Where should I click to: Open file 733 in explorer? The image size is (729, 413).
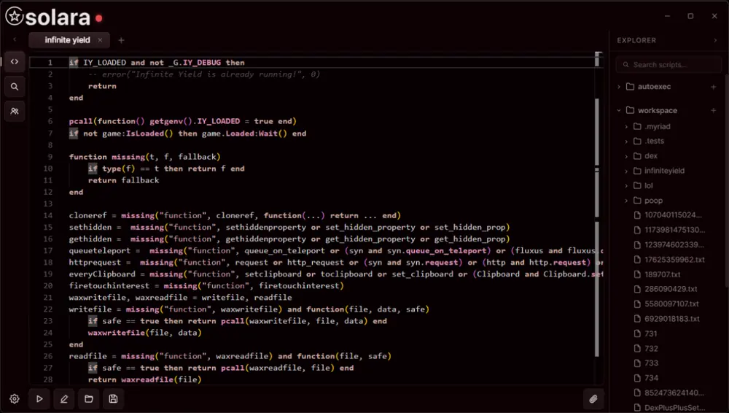point(646,363)
